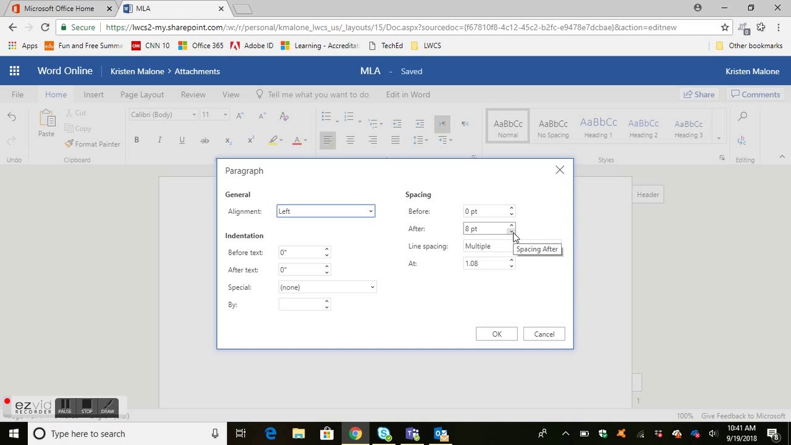Image resolution: width=791 pixels, height=445 pixels.
Task: Click Decrease Indent icon
Action: (x=397, y=123)
